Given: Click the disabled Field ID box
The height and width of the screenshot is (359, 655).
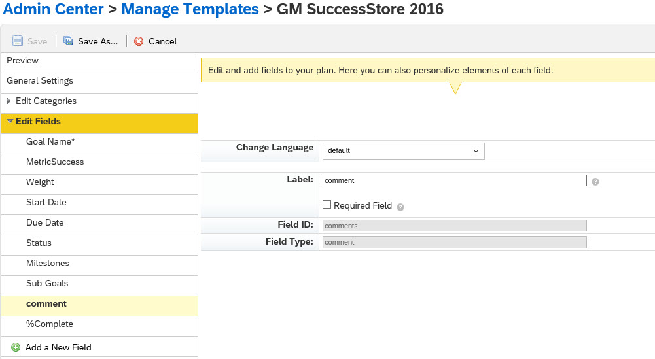Looking at the screenshot, I should (455, 226).
